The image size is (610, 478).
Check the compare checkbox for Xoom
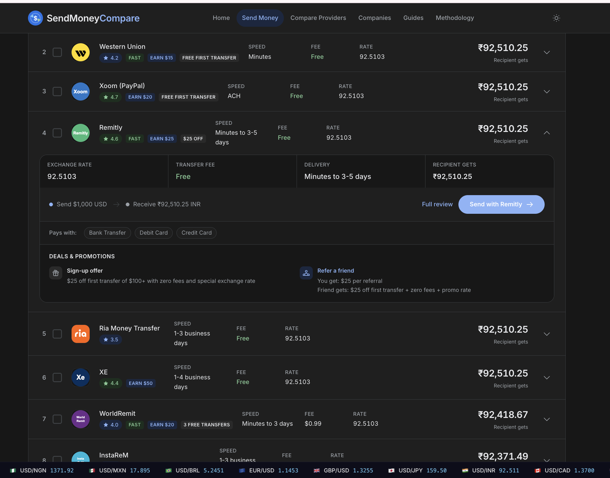pos(57,91)
